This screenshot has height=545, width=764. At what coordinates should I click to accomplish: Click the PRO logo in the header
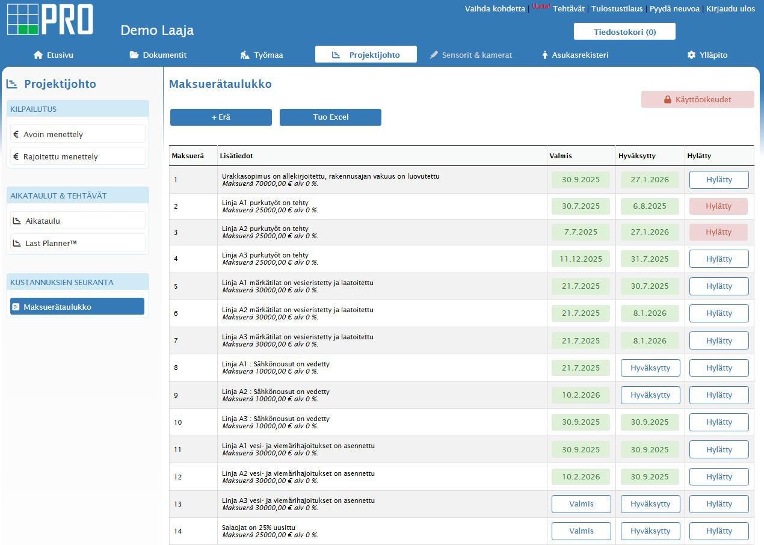click(51, 19)
